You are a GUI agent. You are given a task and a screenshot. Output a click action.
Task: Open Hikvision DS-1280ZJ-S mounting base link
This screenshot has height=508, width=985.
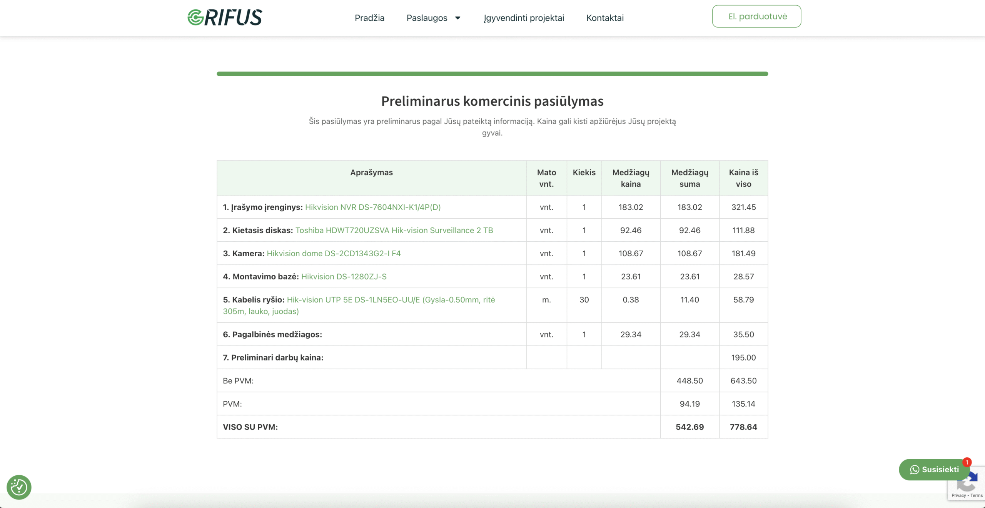pyautogui.click(x=344, y=277)
